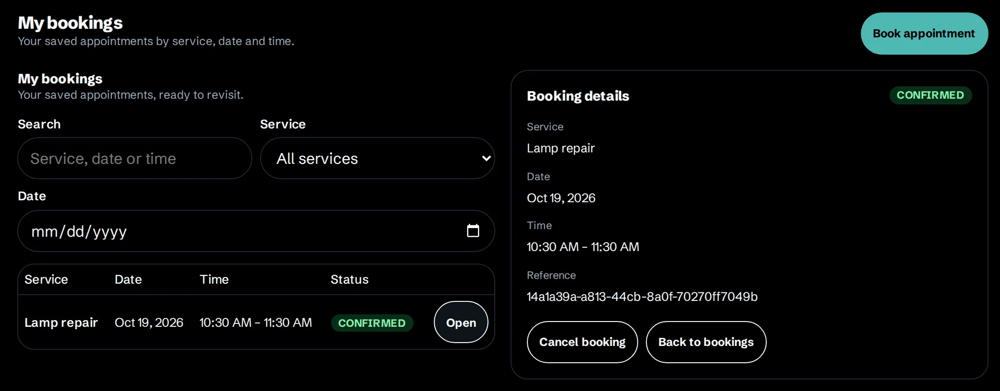Image resolution: width=1000 pixels, height=391 pixels.
Task: Click the mm/dd/yyyy date input
Action: pyautogui.click(x=256, y=231)
